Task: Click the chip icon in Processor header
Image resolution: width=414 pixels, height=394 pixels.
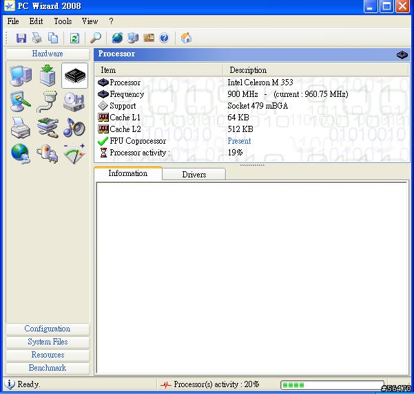Action: pos(402,55)
